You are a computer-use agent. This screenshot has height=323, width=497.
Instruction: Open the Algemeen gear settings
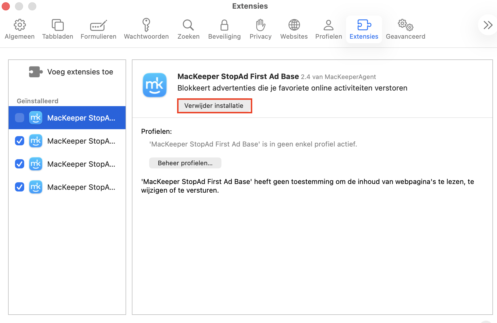pyautogui.click(x=20, y=29)
